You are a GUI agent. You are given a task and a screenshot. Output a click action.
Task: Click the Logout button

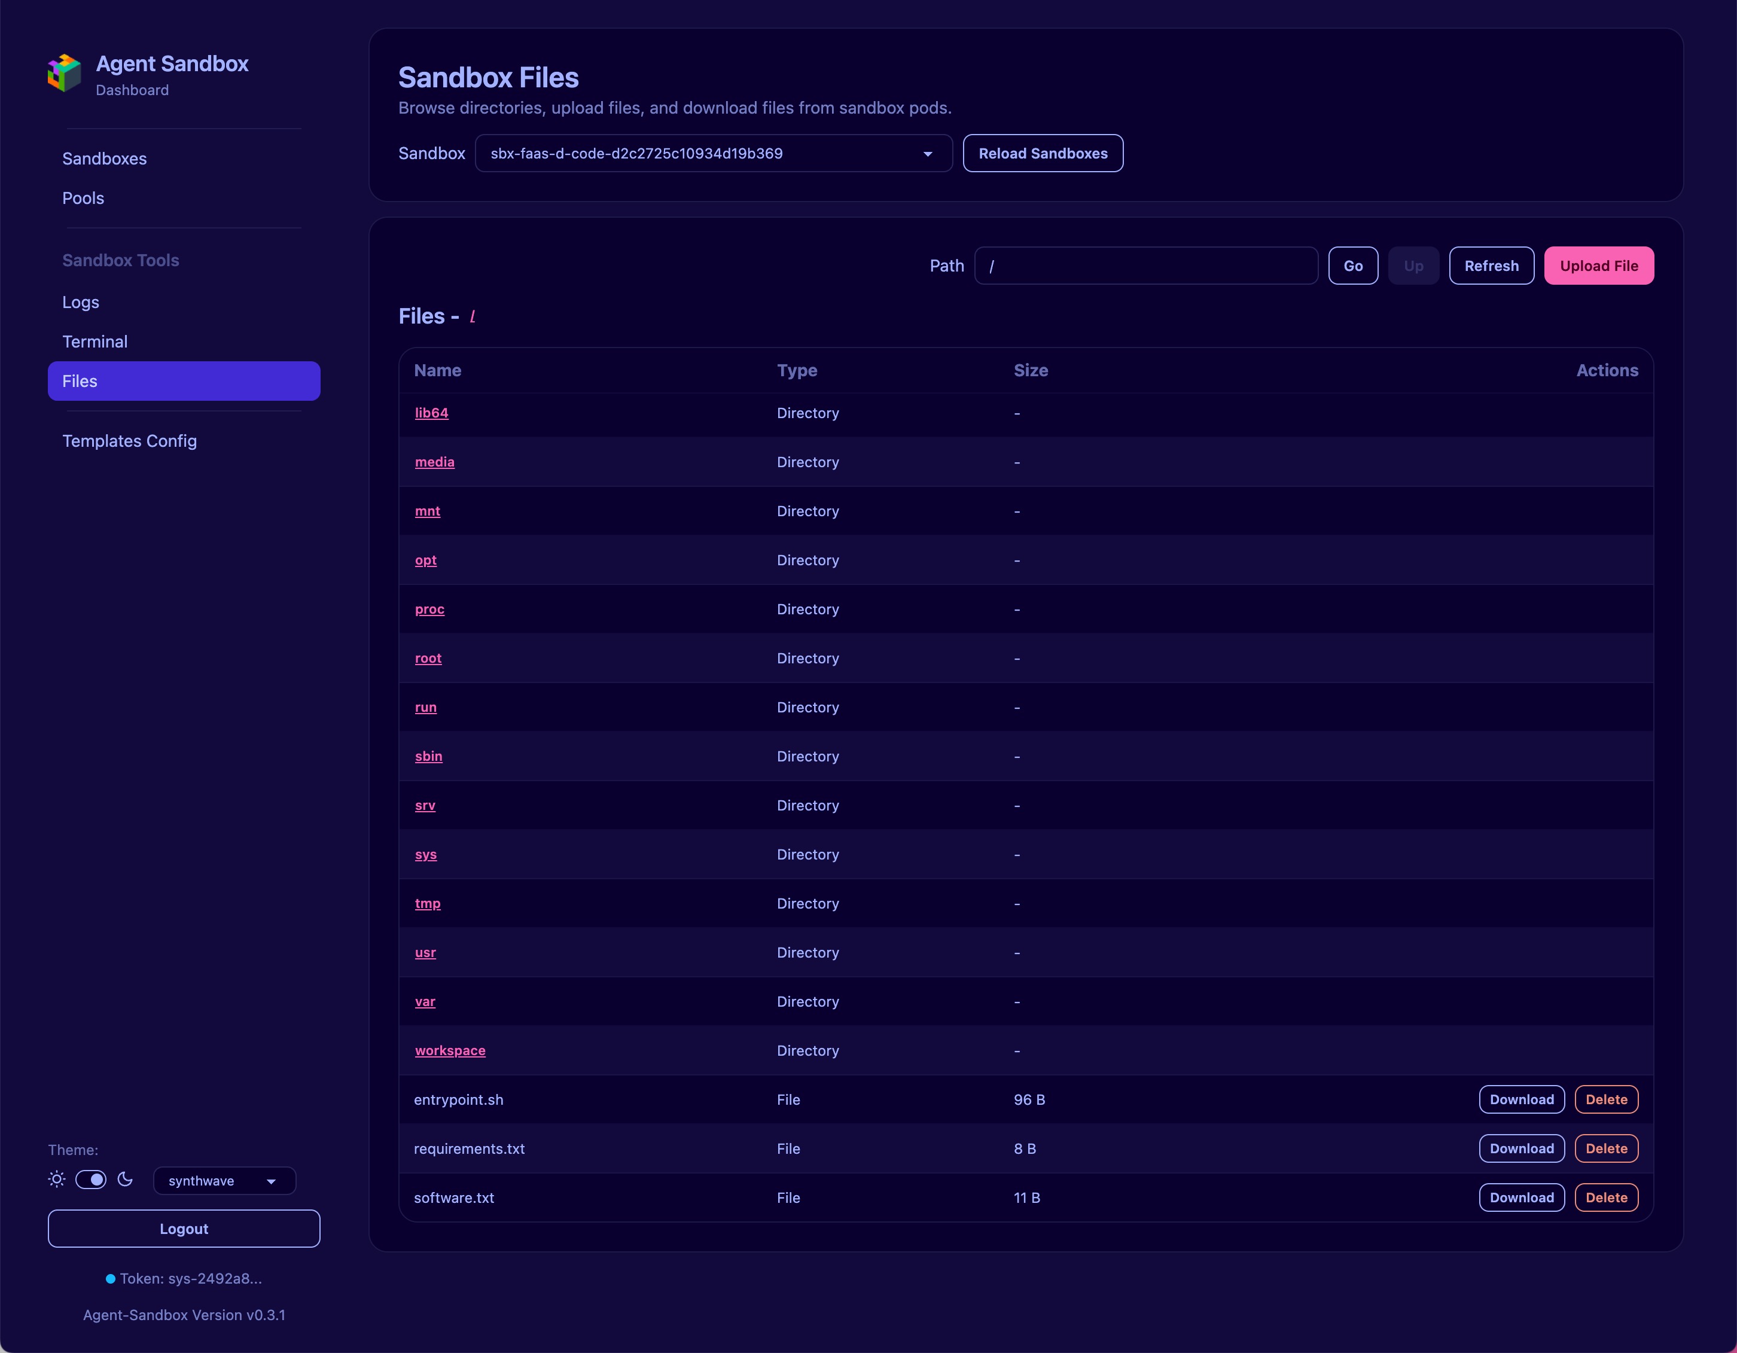[x=184, y=1229]
